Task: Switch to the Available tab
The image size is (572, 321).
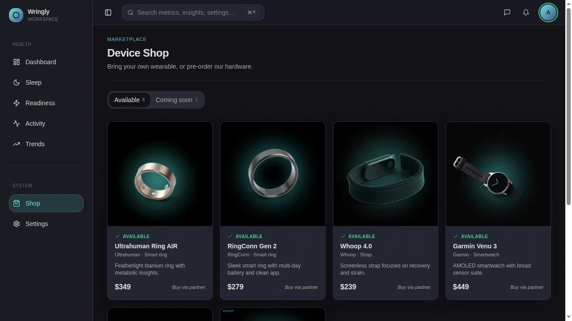Action: 129,100
